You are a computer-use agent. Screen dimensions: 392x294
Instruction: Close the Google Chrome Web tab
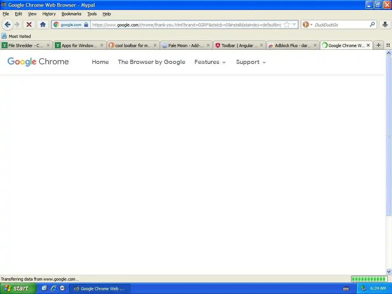(x=368, y=45)
